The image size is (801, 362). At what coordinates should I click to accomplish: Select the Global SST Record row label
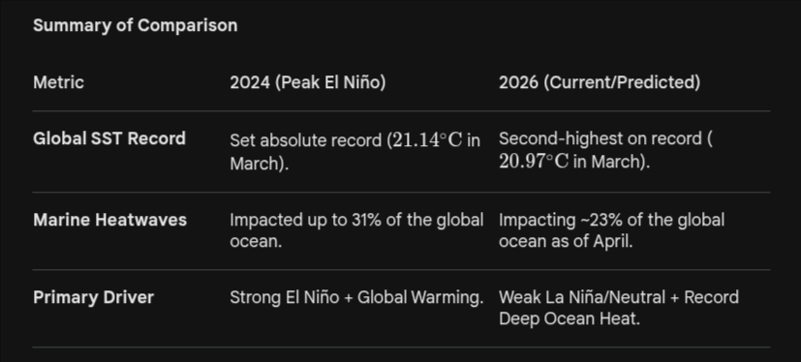click(109, 138)
